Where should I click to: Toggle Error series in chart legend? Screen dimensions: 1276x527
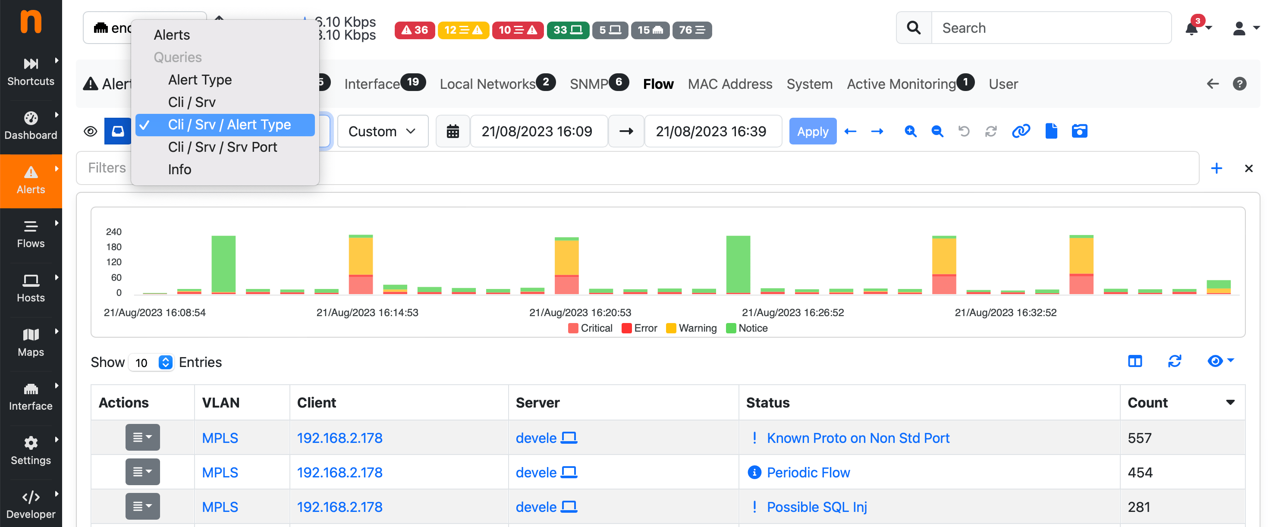pyautogui.click(x=639, y=328)
